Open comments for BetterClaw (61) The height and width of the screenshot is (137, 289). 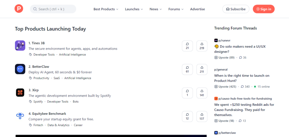[x=187, y=69]
